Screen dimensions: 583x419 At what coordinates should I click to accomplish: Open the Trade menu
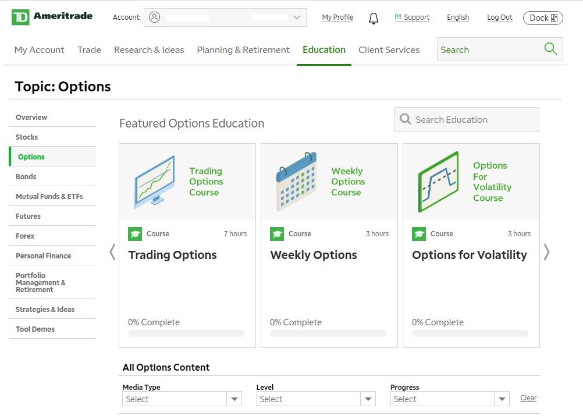click(x=89, y=50)
